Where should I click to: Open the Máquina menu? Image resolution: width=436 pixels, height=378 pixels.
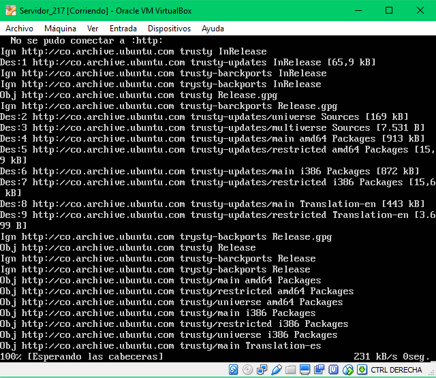(60, 29)
